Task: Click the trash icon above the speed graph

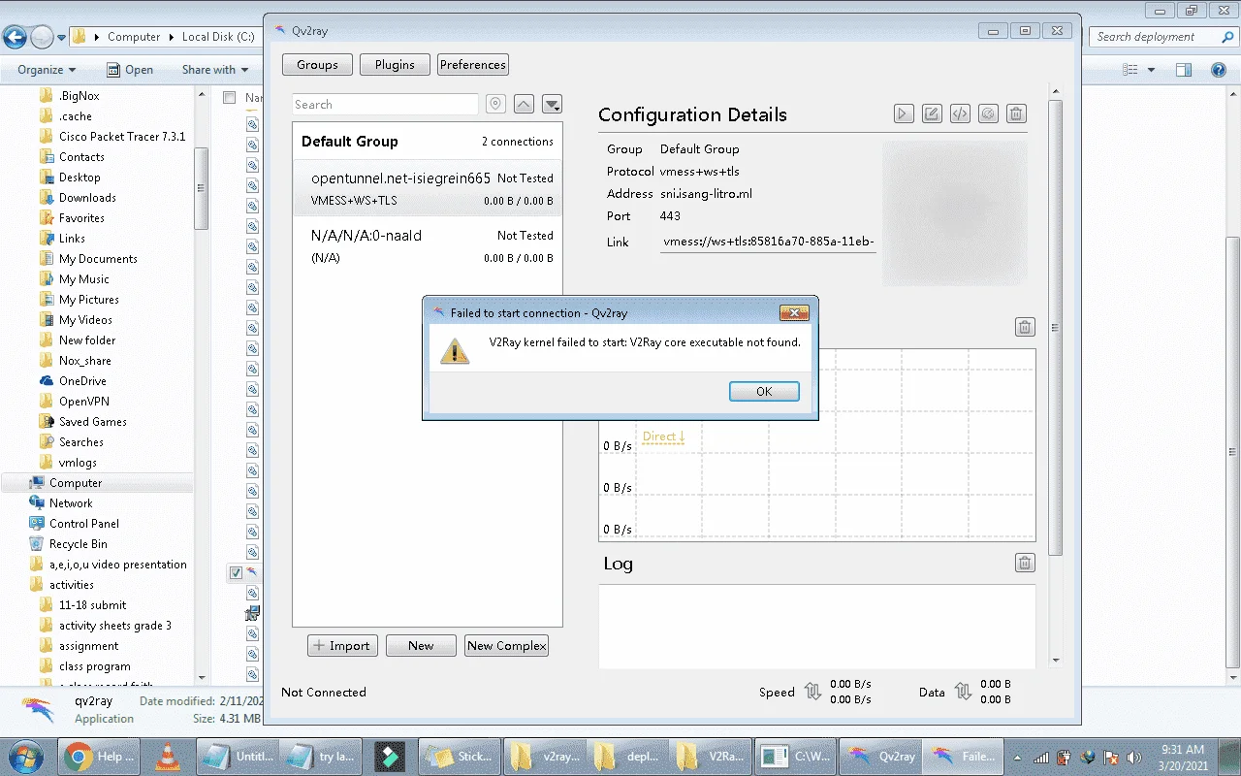Action: 1025,327
